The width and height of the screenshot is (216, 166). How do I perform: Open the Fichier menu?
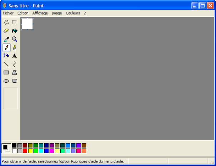8,13
